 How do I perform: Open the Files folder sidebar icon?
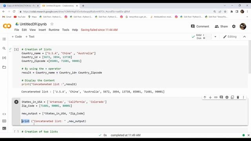click(x=4, y=67)
